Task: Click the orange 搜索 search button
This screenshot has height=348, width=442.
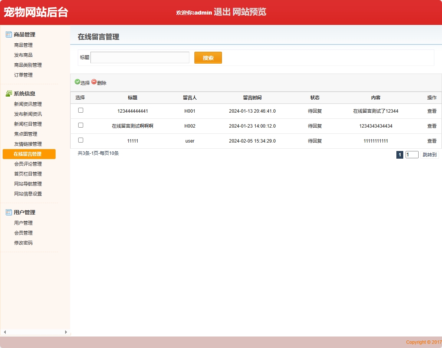Action: point(208,57)
